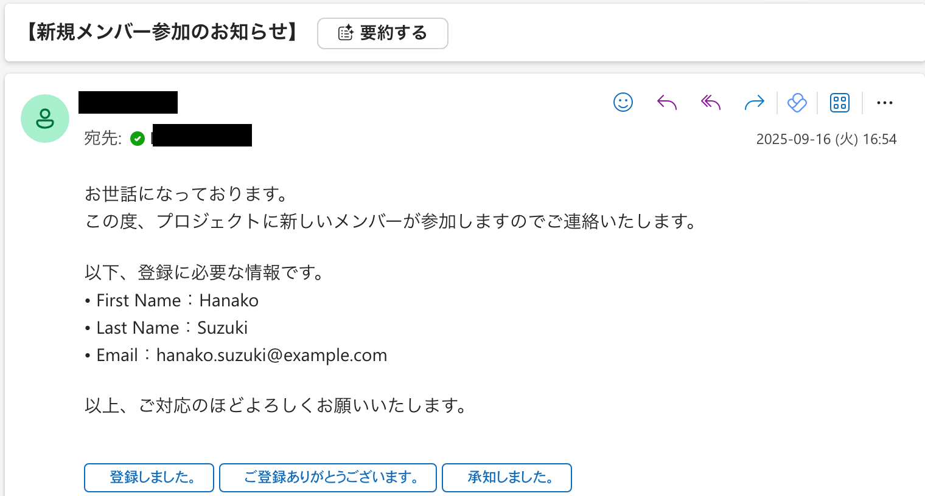Select the ご登録ありがとうございます。 suggested reply
The height and width of the screenshot is (496, 925).
pyautogui.click(x=328, y=477)
